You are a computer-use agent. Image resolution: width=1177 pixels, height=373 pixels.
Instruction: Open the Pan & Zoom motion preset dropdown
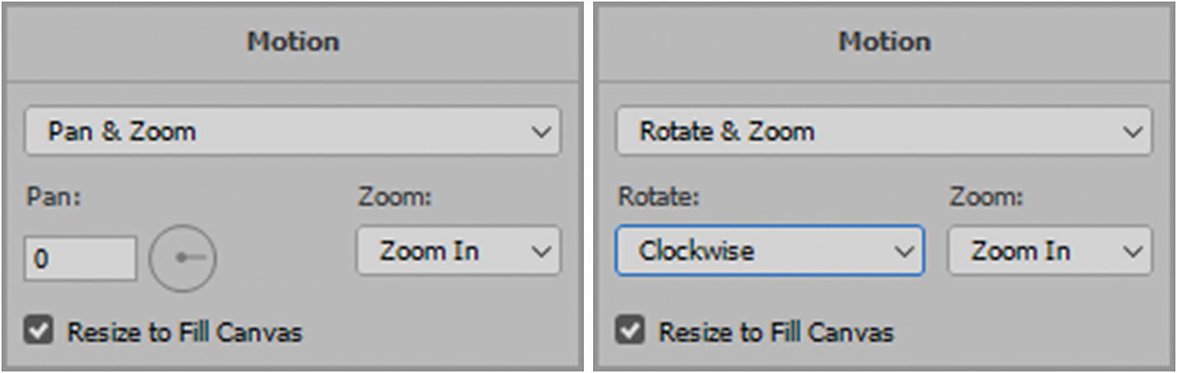[x=281, y=131]
